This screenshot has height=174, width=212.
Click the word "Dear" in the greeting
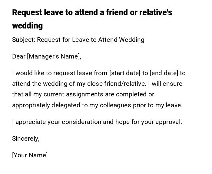click(x=19, y=56)
